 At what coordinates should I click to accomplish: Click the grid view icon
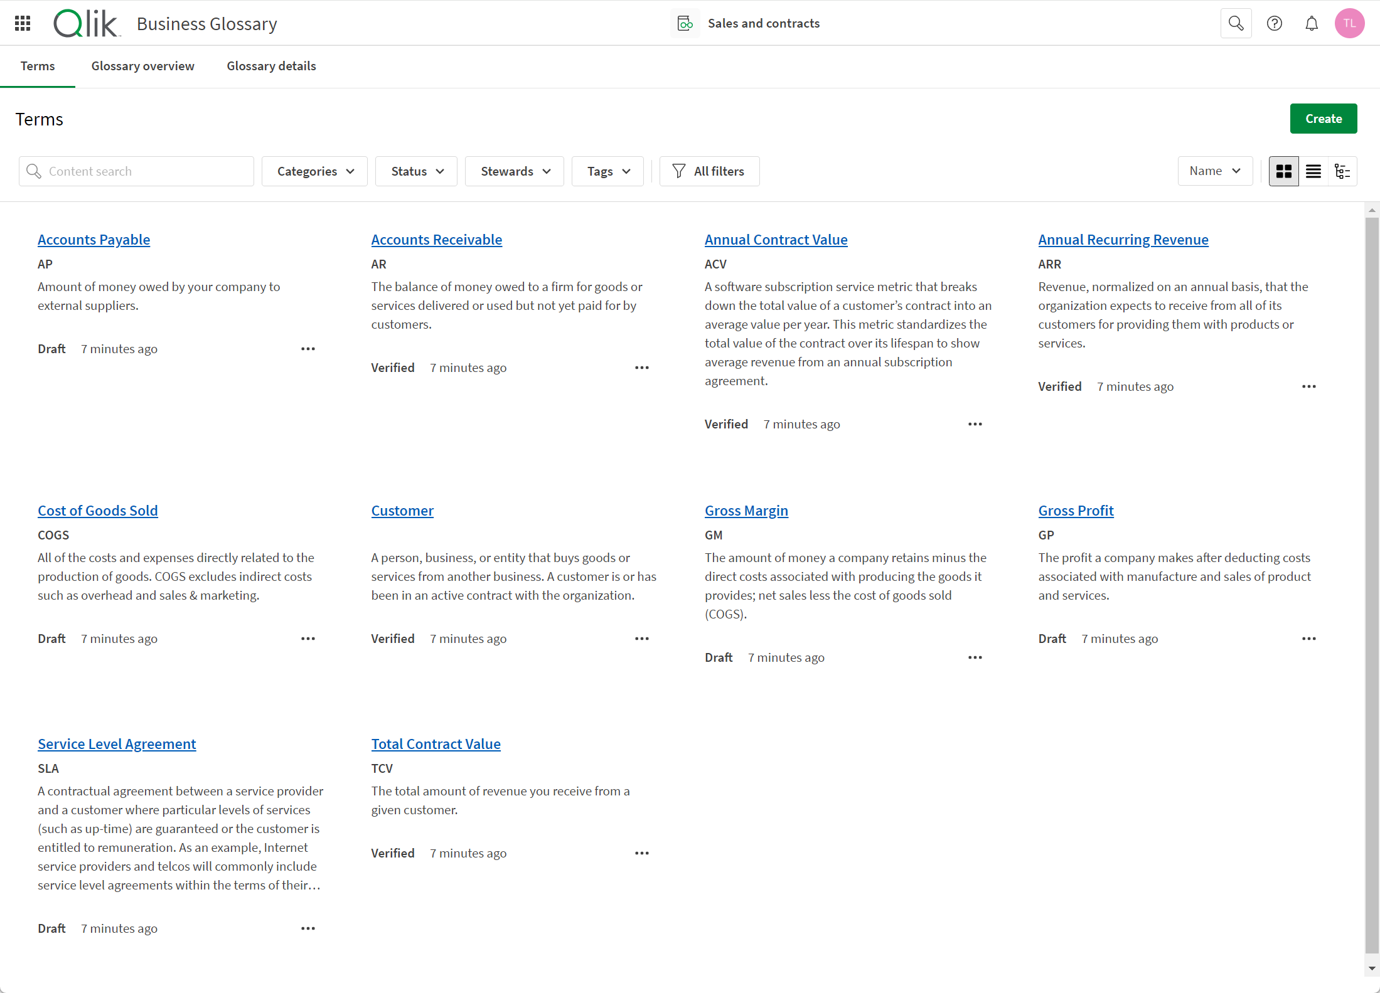(1283, 171)
